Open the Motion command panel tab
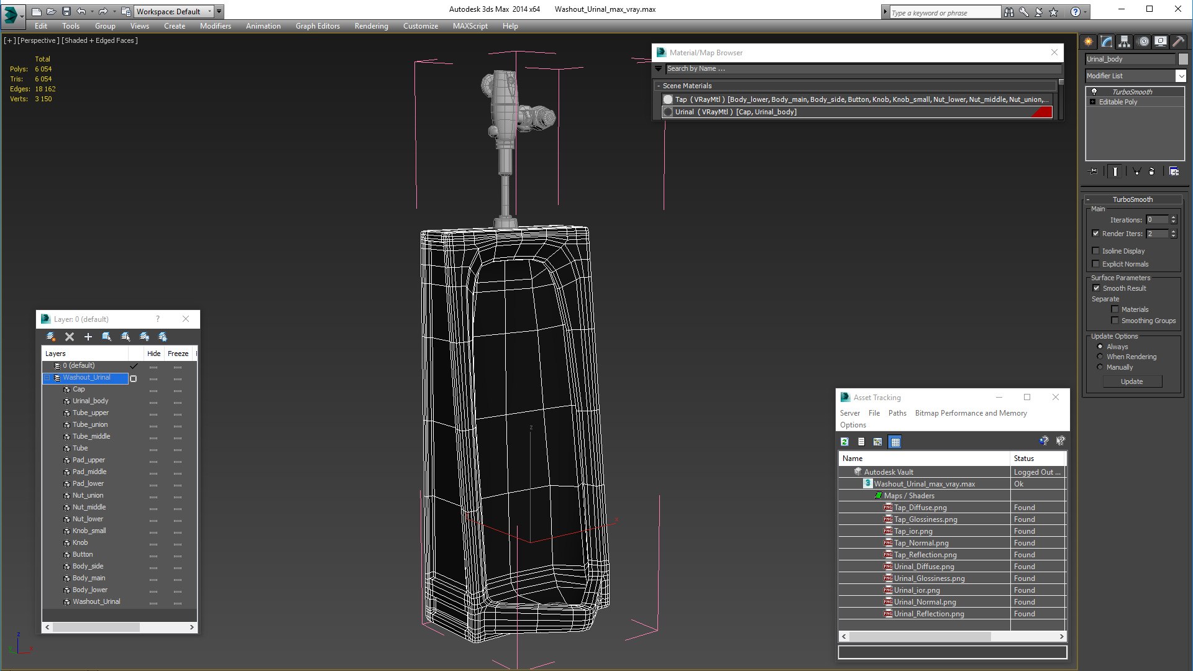The width and height of the screenshot is (1193, 671). [x=1143, y=42]
